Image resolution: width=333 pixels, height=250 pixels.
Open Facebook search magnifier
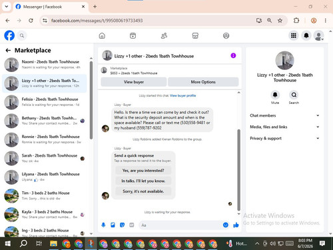pos(22,35)
